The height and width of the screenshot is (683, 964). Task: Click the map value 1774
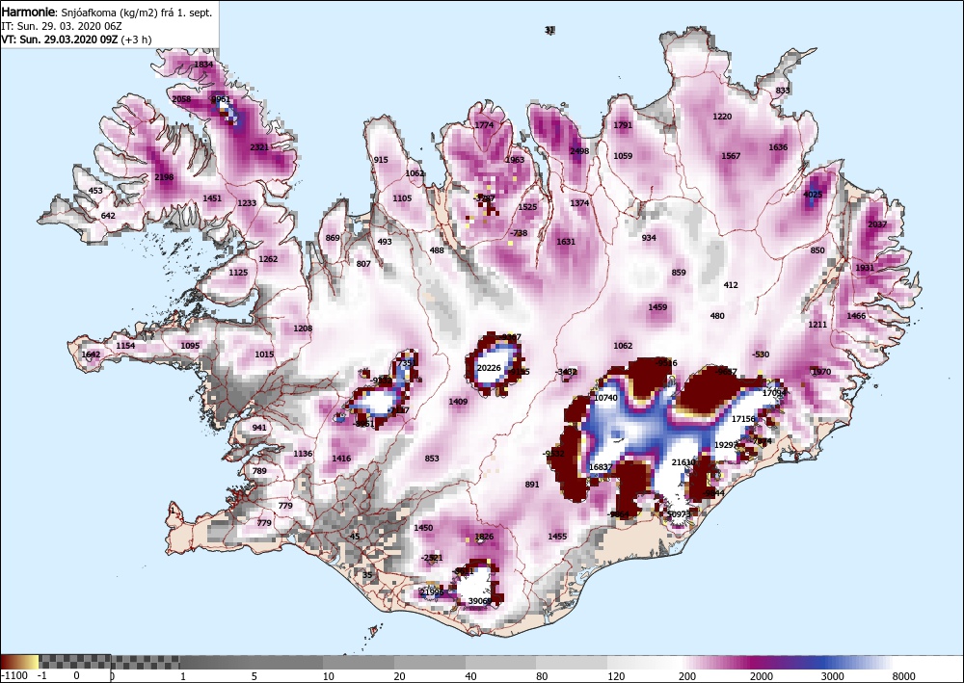(x=485, y=125)
